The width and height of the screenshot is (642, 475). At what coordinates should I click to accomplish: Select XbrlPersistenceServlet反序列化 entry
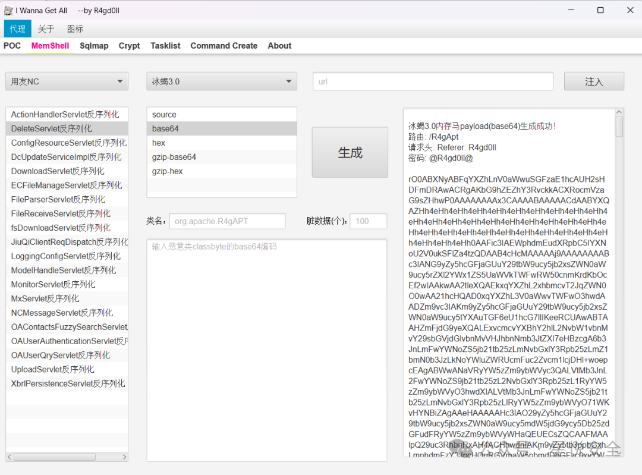click(67, 383)
